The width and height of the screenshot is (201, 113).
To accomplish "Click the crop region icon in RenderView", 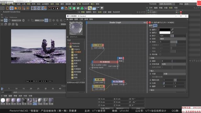I will (x=32, y=20).
